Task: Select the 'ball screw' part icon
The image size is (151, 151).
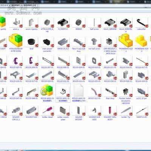Action: [x=94, y=23]
